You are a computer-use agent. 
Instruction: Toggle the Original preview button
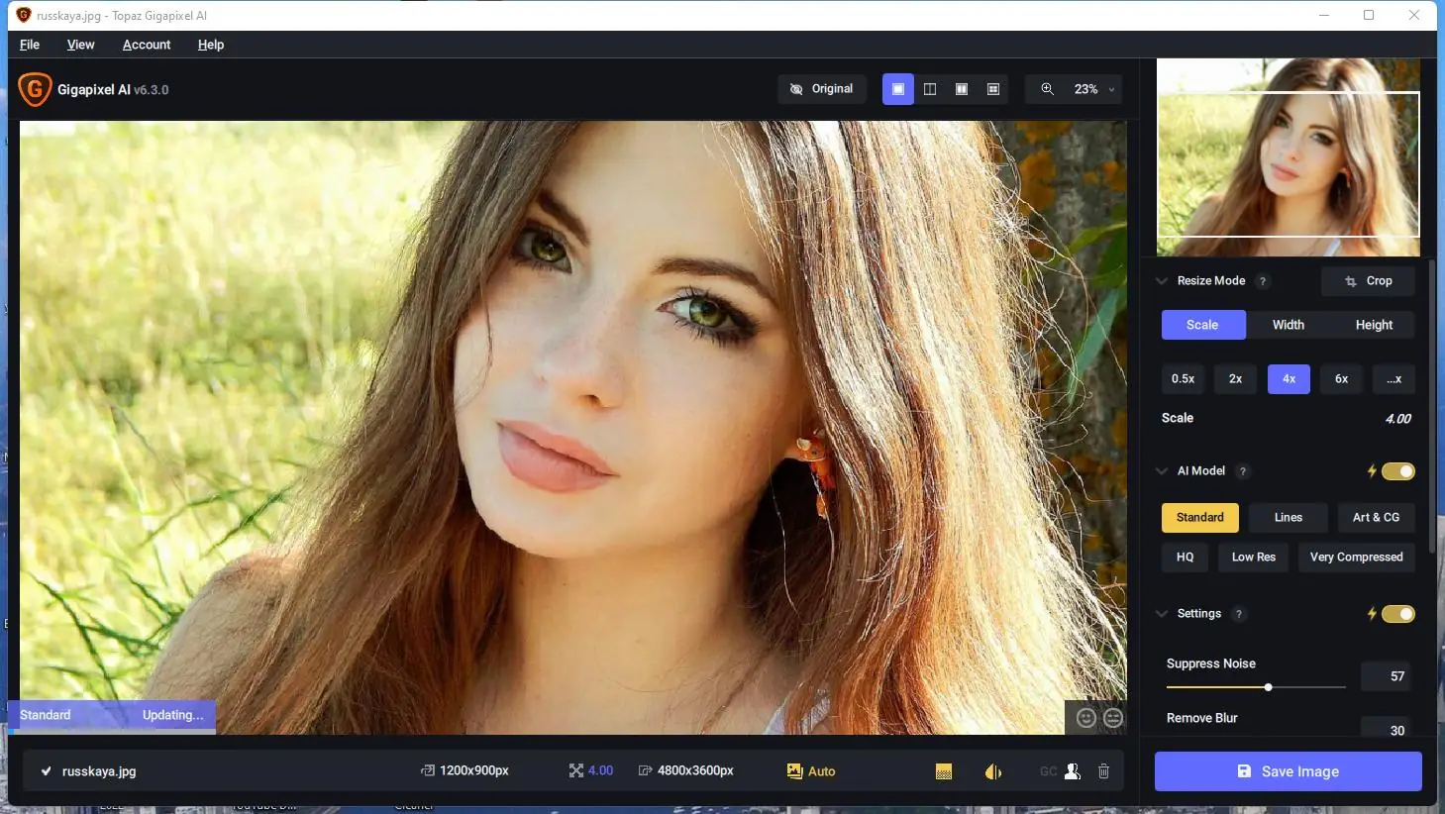[x=822, y=89]
